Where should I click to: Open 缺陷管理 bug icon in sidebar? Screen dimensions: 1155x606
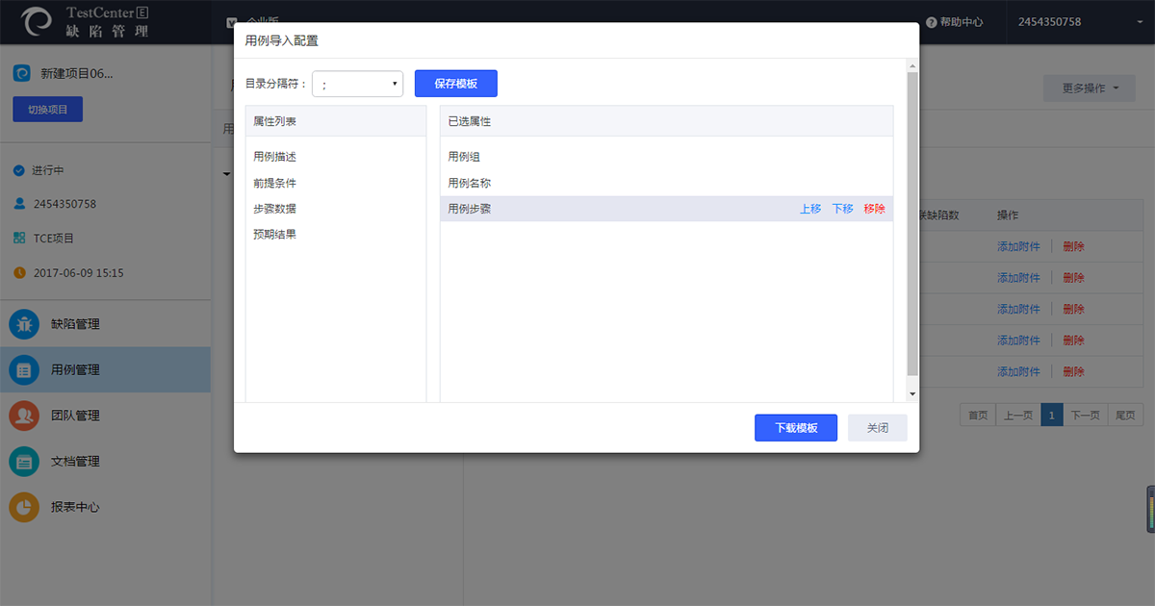[24, 324]
